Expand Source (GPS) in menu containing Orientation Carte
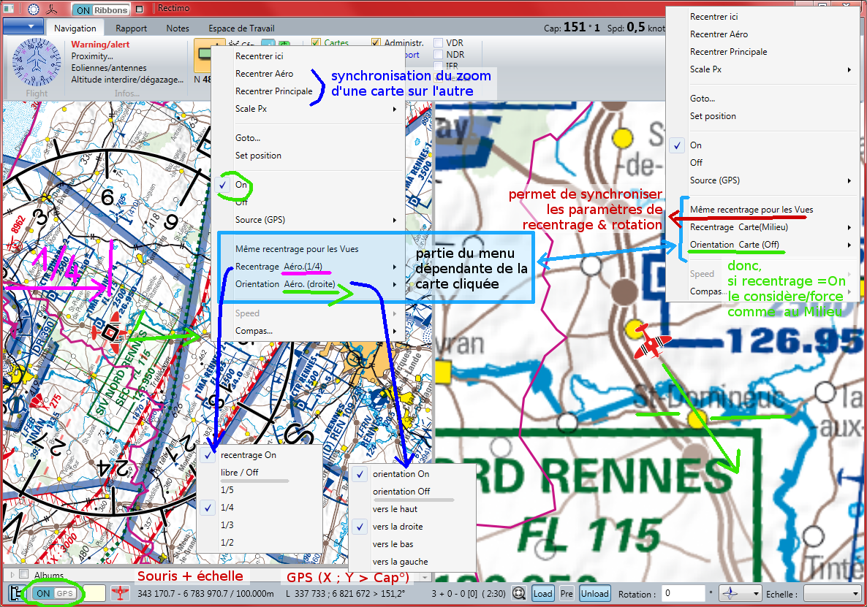The height and width of the screenshot is (607, 867). [762, 180]
